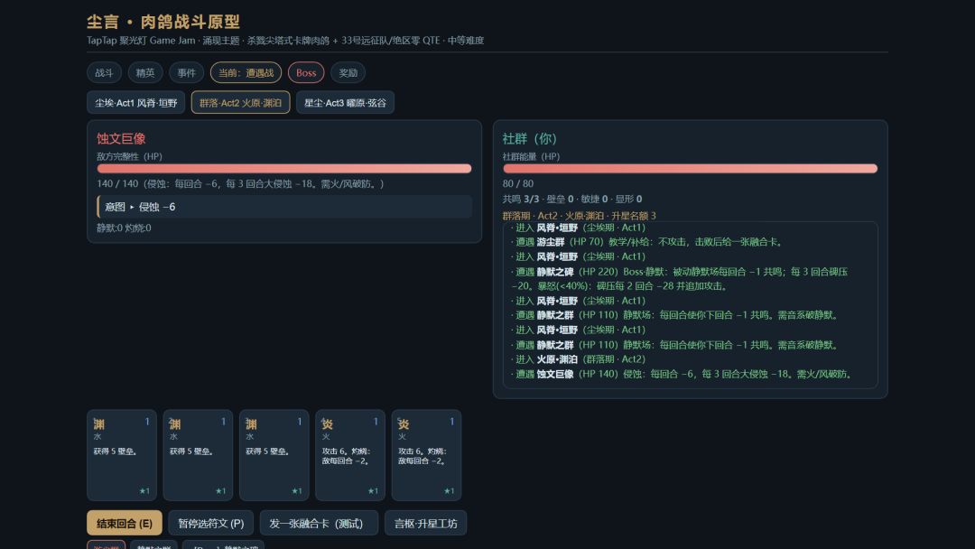Play the 渊 water card with index 3
975x549 pixels.
click(x=274, y=455)
